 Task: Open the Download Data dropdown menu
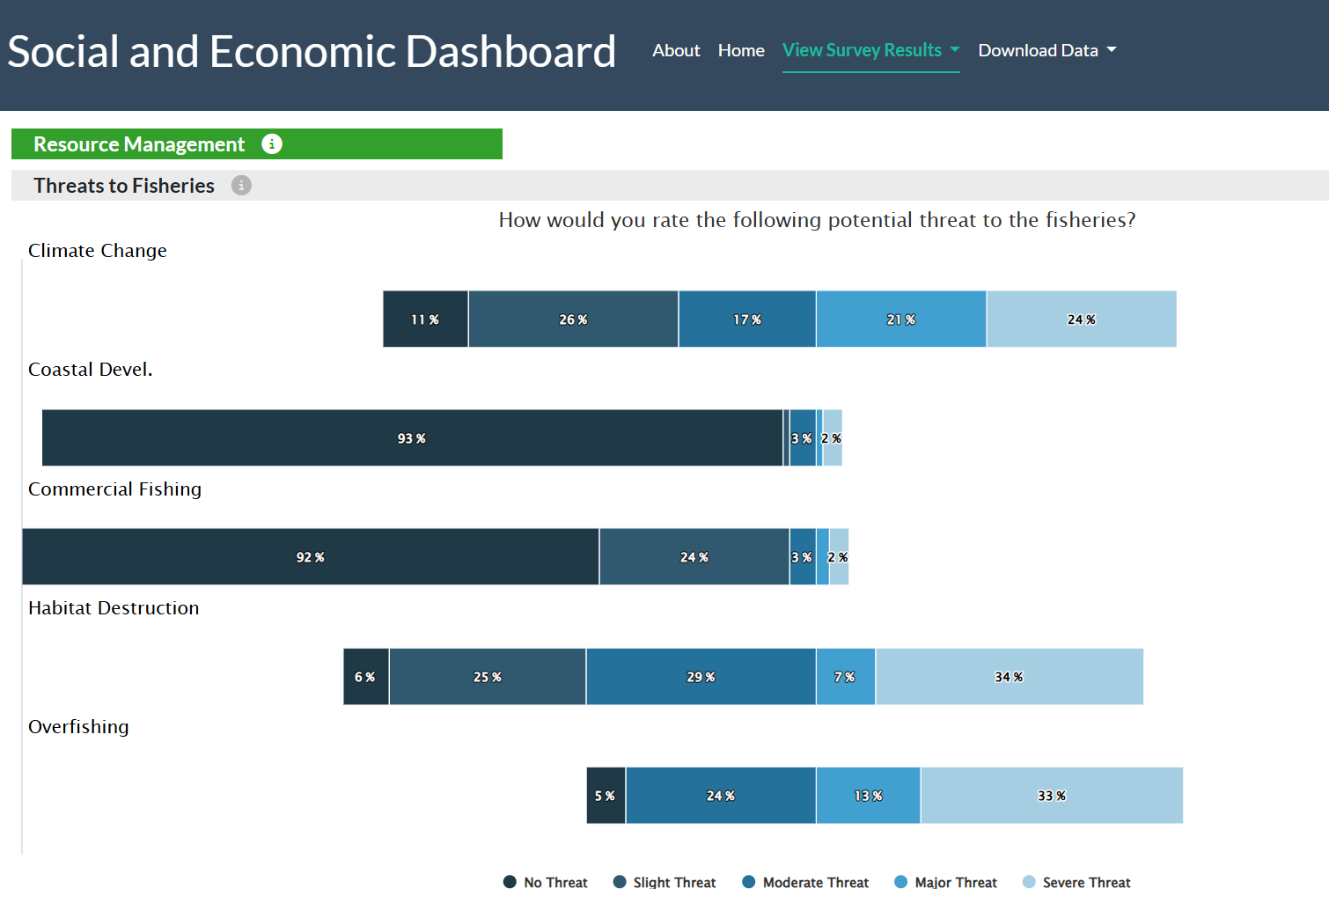point(1047,50)
